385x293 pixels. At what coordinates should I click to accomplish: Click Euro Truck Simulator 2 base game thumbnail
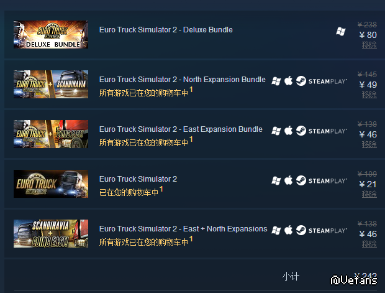[51, 184]
